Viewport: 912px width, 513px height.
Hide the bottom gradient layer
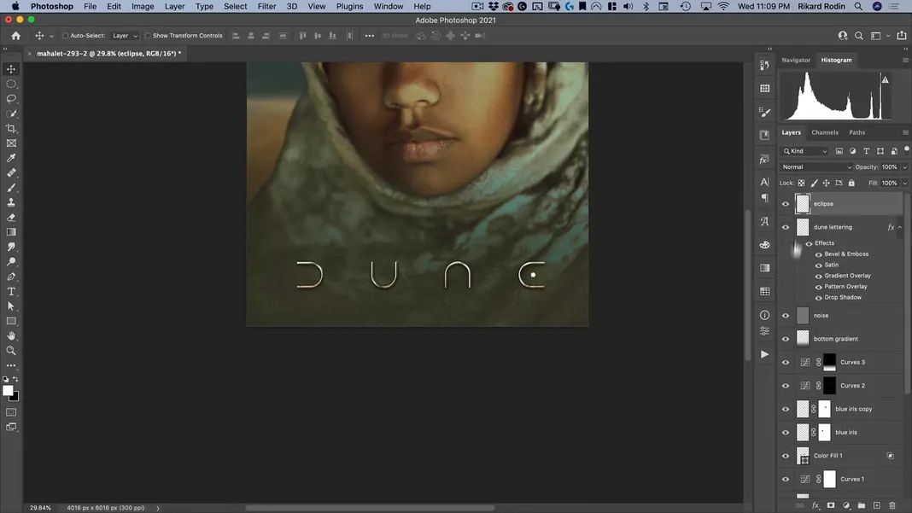(x=786, y=339)
